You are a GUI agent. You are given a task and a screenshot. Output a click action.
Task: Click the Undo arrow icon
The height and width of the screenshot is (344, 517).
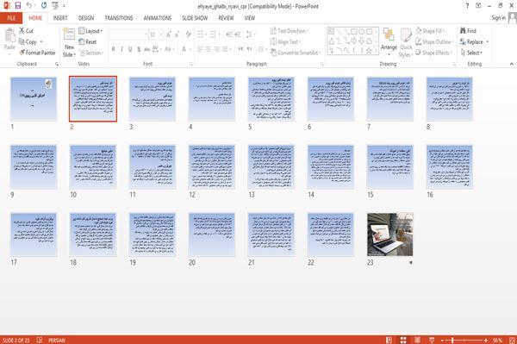[x=29, y=5]
